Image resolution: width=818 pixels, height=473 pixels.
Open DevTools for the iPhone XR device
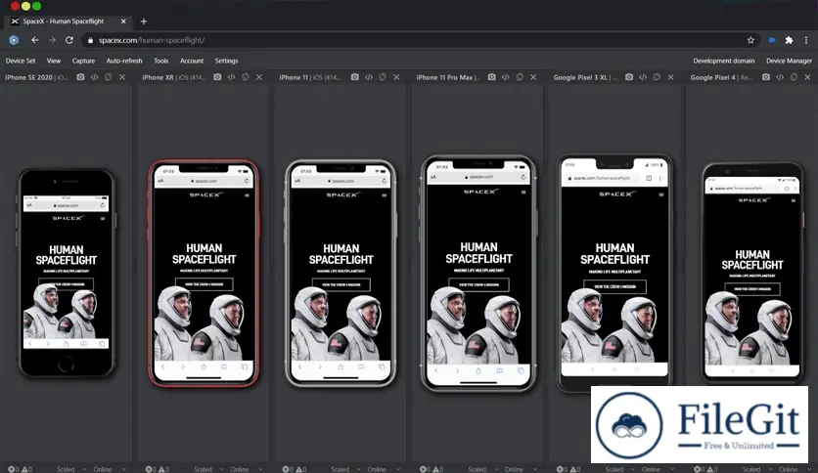point(231,77)
